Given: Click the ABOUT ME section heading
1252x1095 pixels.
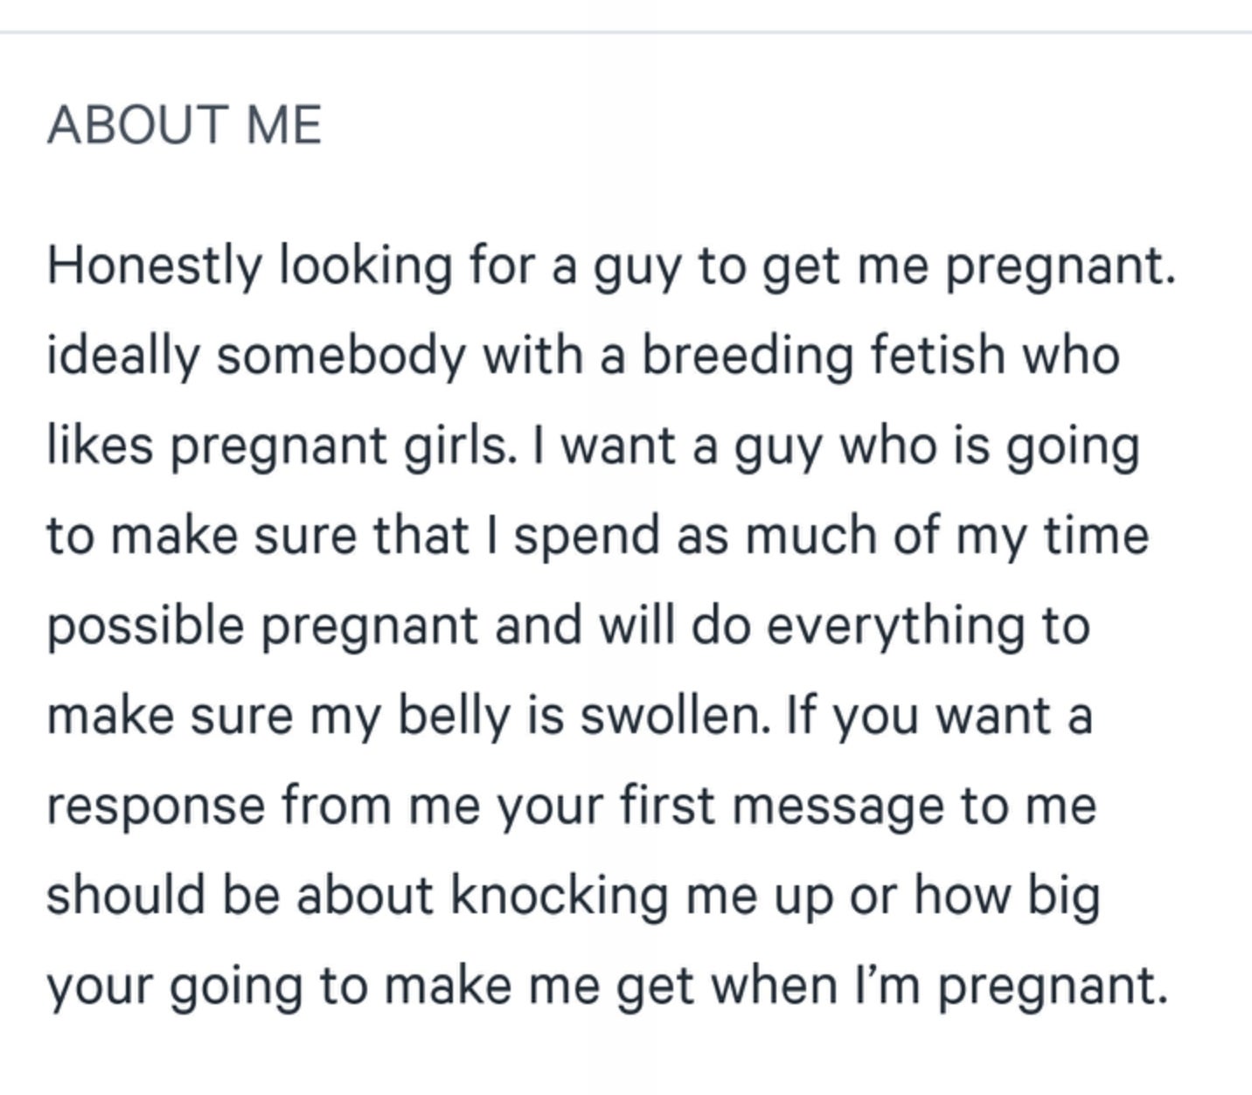Looking at the screenshot, I should 184,125.
